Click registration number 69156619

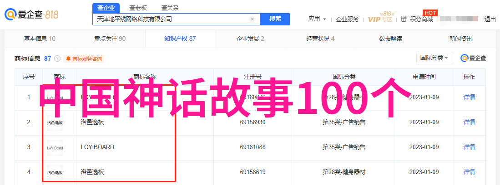(253, 172)
